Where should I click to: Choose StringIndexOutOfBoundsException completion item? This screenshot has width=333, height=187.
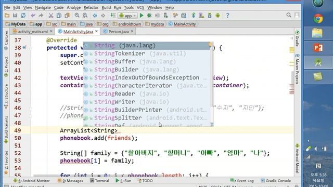(147, 77)
